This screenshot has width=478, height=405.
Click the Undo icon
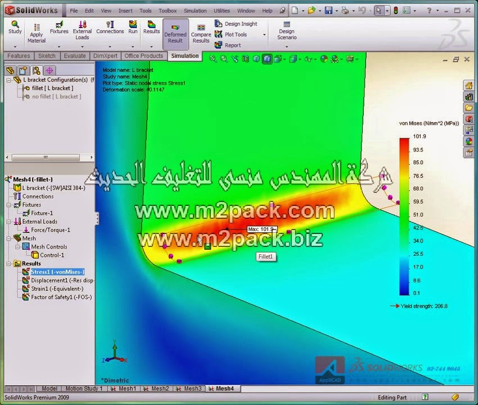pyautogui.click(x=362, y=11)
